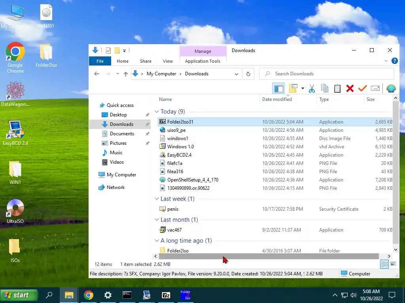This screenshot has width=405, height=303.
Task: Open the View ribbon tab
Action: [168, 61]
